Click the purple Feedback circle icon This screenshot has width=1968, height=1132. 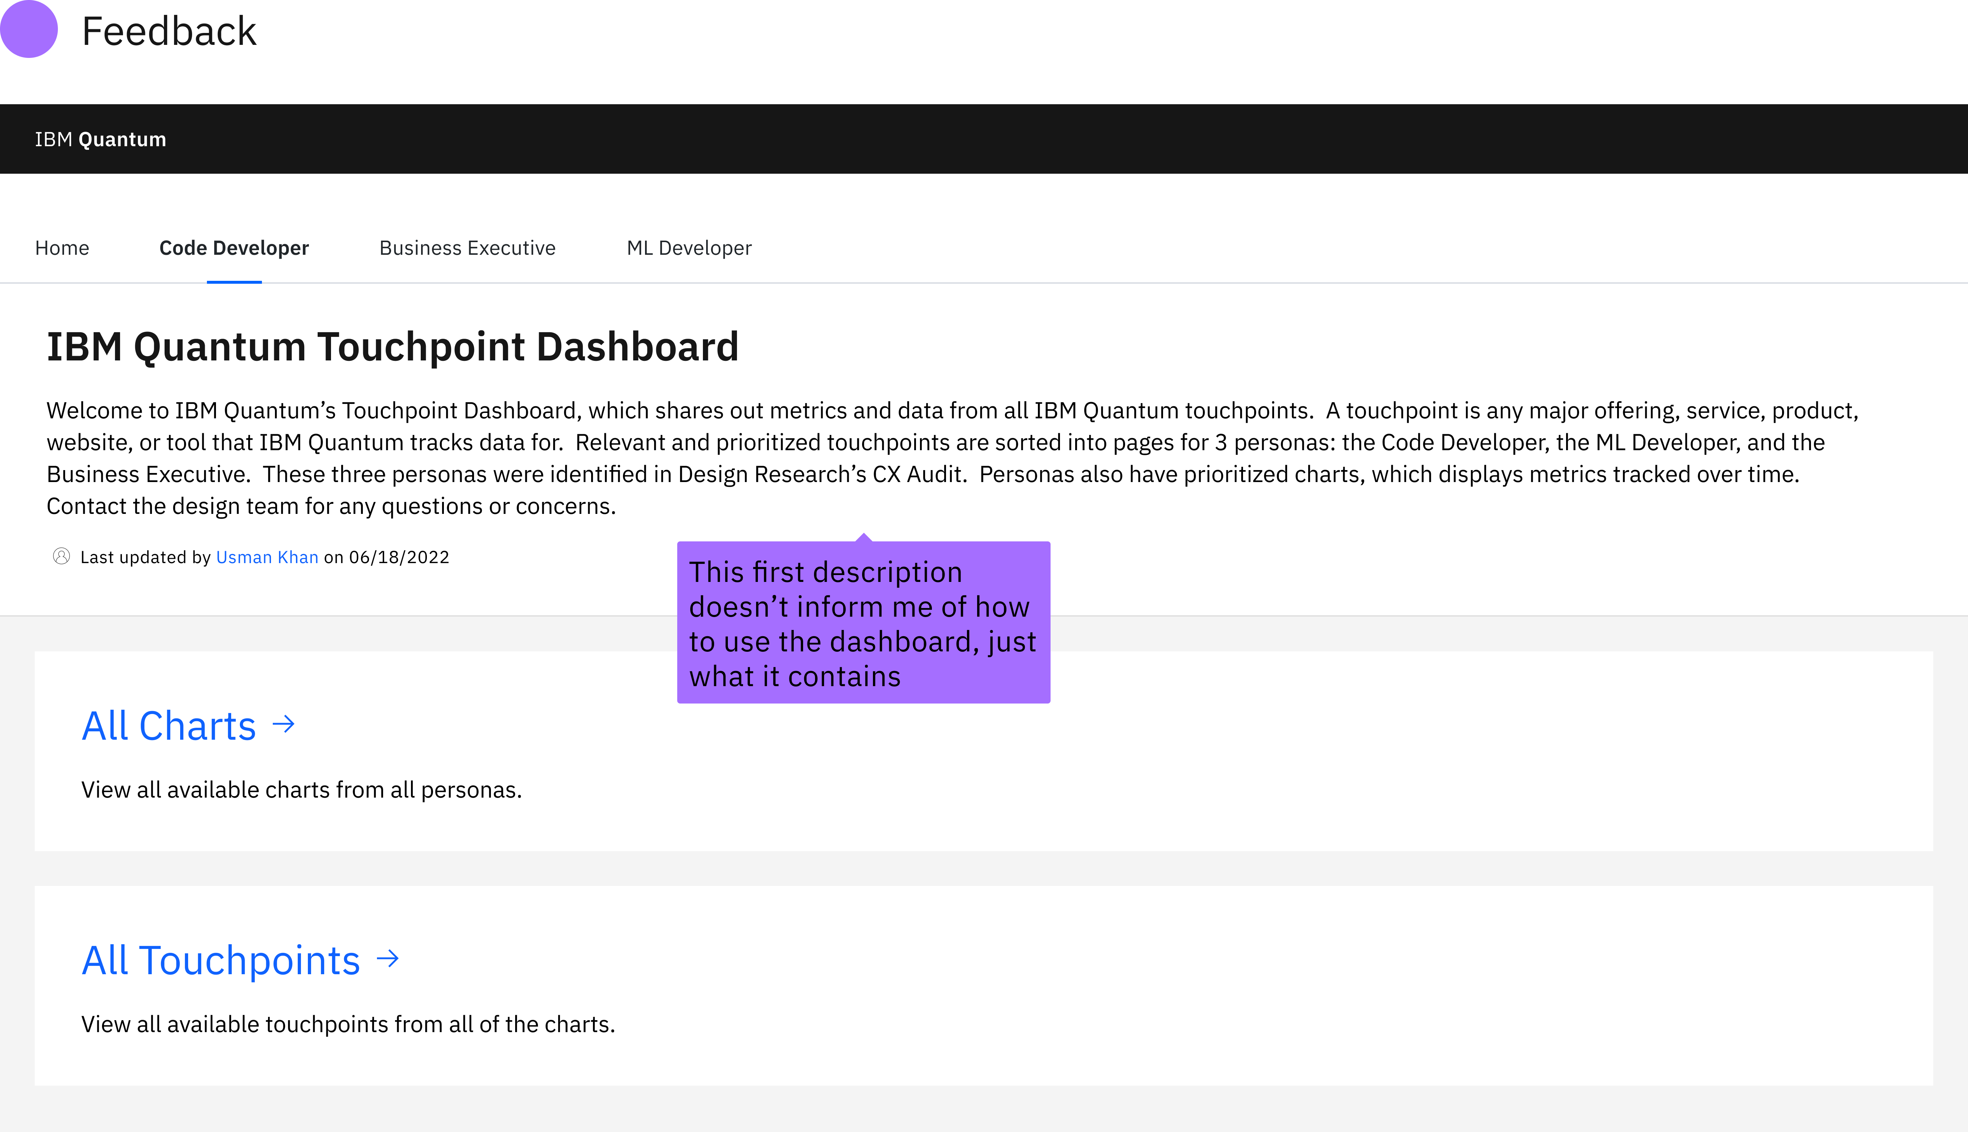click(x=29, y=29)
